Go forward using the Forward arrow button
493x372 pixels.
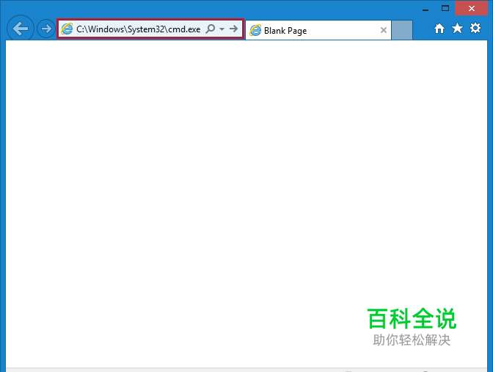[46, 29]
